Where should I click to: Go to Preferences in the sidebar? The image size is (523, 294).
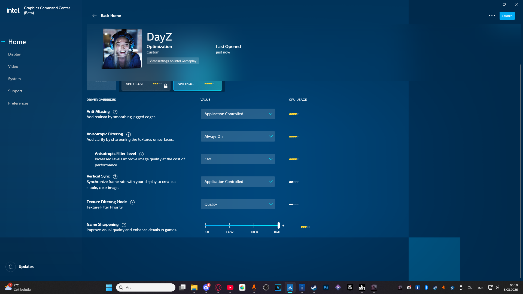tap(18, 103)
